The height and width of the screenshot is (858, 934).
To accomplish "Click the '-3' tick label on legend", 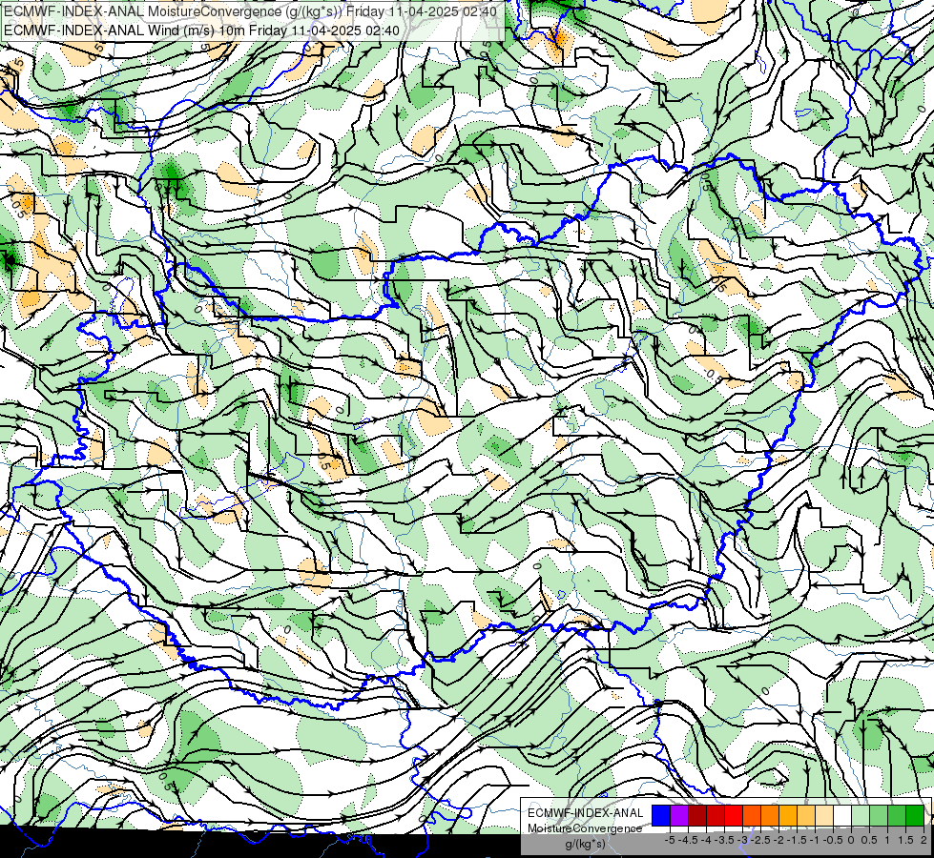I will [742, 840].
